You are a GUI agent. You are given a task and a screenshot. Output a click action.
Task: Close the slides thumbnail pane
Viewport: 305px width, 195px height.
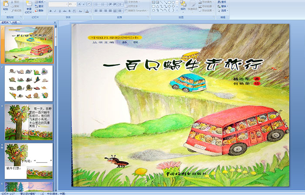tap(55, 23)
